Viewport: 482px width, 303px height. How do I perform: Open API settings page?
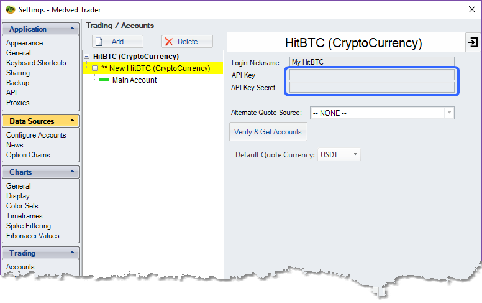click(x=11, y=93)
